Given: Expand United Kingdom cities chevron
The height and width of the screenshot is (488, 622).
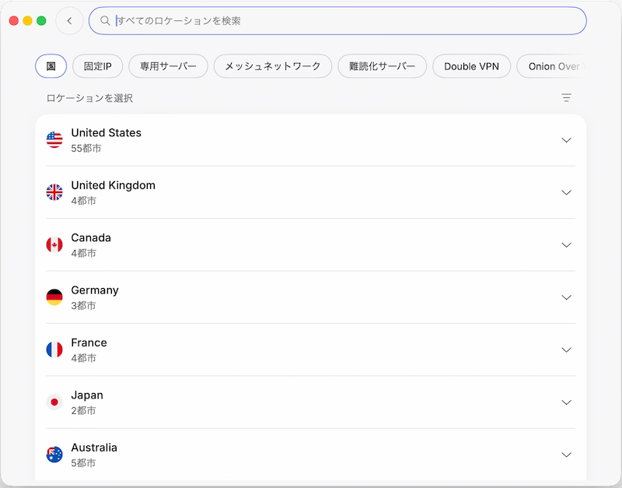Looking at the screenshot, I should [567, 192].
